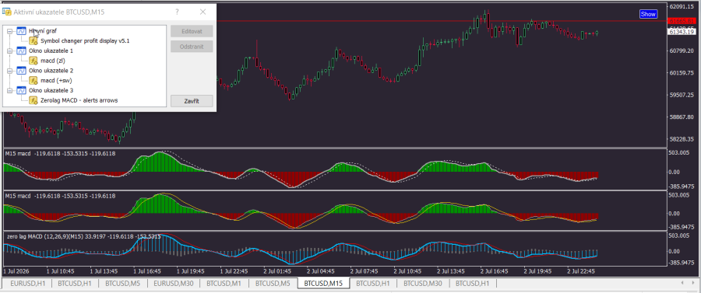Switch to the BTCUSD,M1 chart tab
This screenshot has height=293, width=701.
click(224, 283)
